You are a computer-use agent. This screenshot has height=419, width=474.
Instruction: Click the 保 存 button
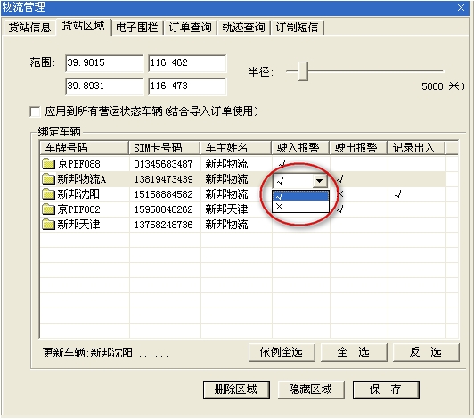[x=386, y=390]
